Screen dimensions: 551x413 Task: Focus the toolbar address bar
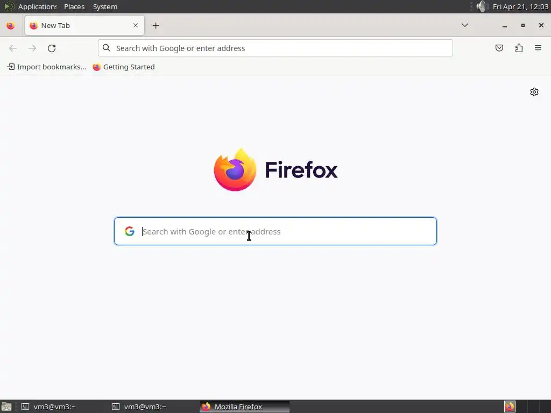(x=275, y=48)
